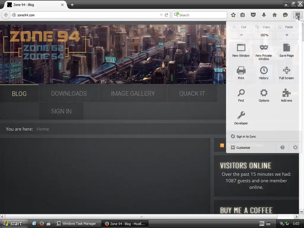Viewport: 304px width, 228px height.
Task: Click the on-screen keyboard tray icon
Action: coord(268,224)
